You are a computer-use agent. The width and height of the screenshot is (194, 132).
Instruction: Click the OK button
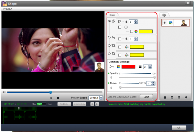coord(179,128)
